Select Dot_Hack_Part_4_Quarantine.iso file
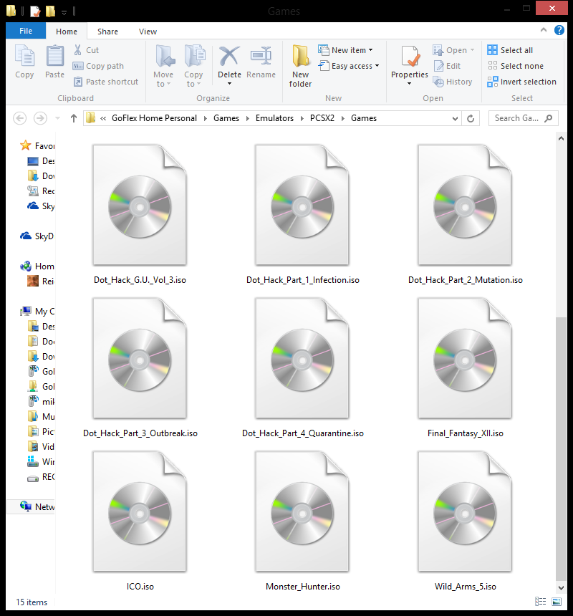Viewport: 573px width, 616px height. 303,367
